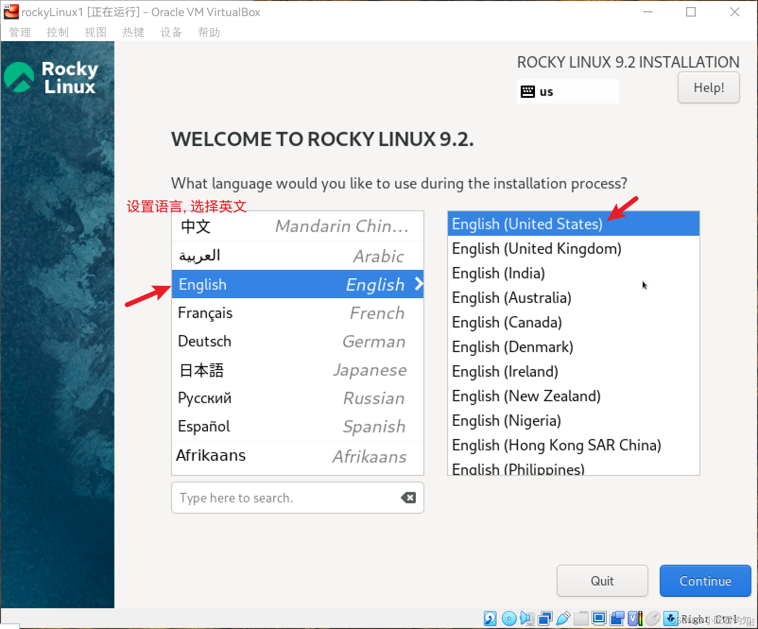Open the 管理 menu
This screenshot has height=629, width=758.
[x=20, y=32]
